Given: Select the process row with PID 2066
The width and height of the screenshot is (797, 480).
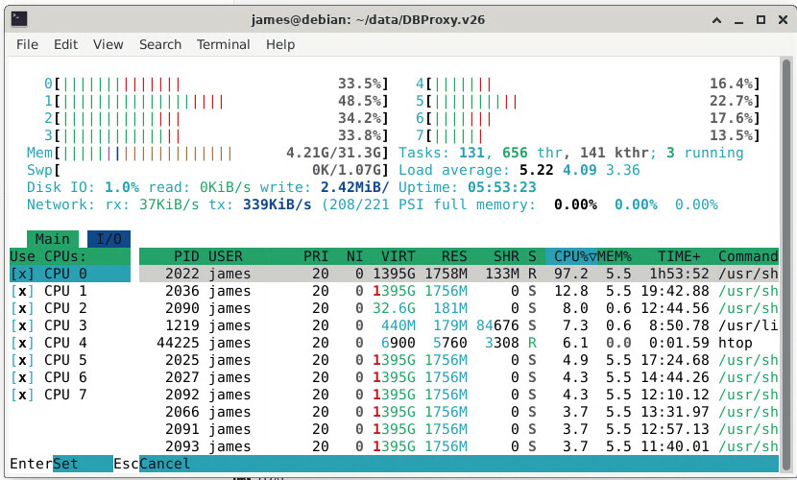Looking at the screenshot, I should click(x=458, y=412).
